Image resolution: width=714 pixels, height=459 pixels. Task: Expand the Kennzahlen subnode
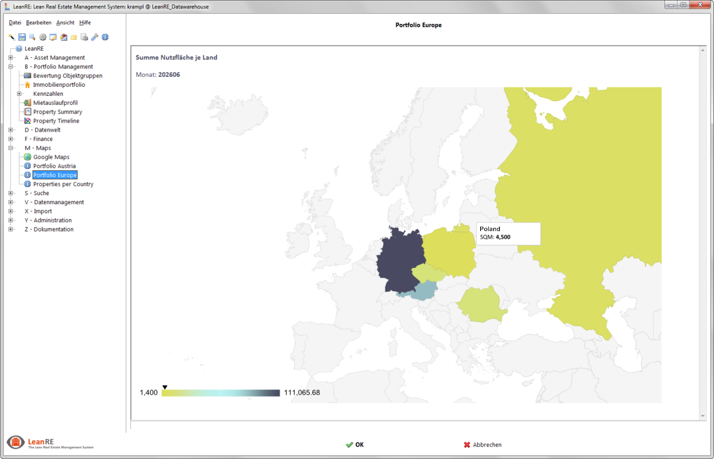point(19,94)
